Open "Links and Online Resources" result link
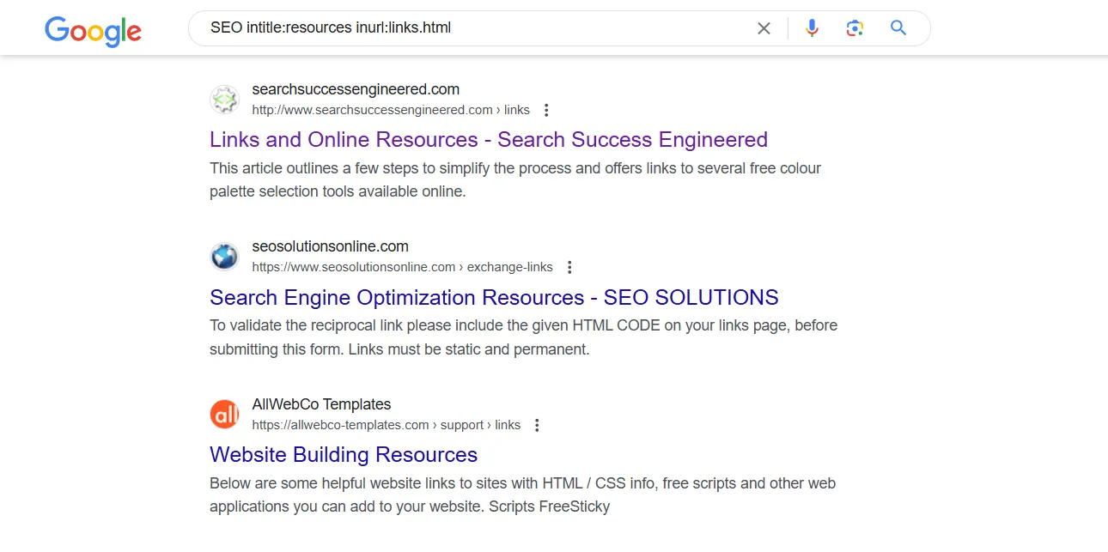Viewport: 1108px width, 552px height. coord(488,140)
